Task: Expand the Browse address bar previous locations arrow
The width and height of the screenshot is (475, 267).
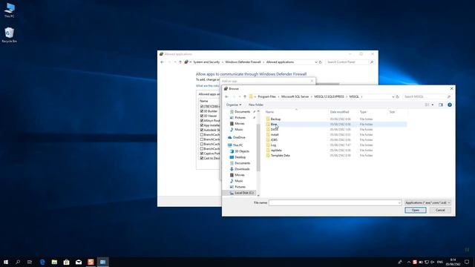Action: pyautogui.click(x=393, y=96)
